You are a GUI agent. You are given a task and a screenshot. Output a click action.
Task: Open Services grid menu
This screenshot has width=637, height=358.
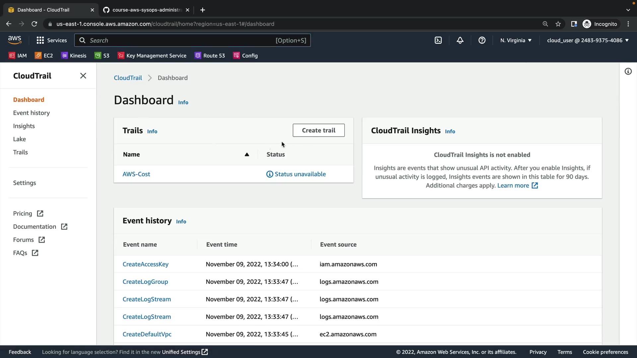click(51, 40)
